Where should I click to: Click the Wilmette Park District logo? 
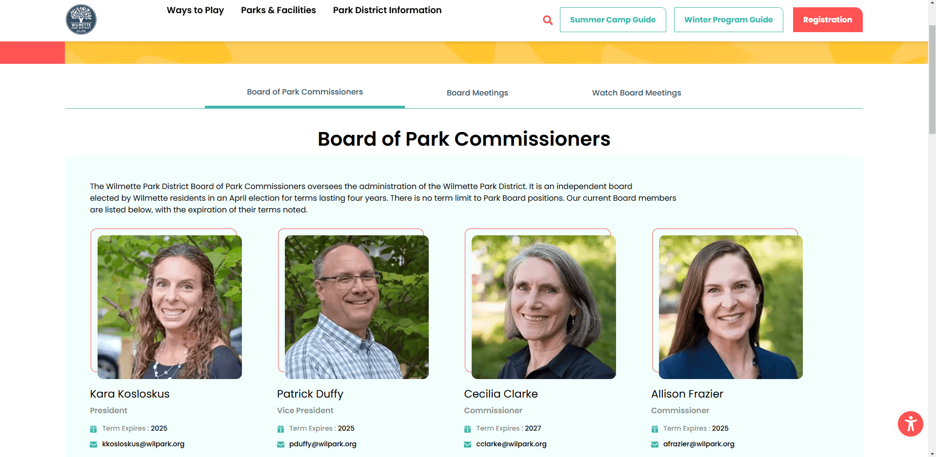click(x=81, y=19)
